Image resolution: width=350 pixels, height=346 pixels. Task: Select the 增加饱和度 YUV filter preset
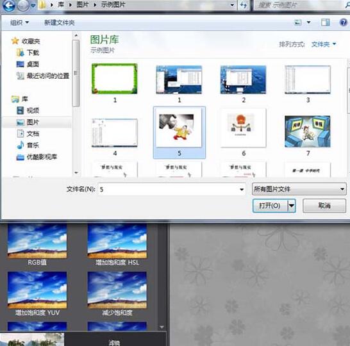pos(37,294)
